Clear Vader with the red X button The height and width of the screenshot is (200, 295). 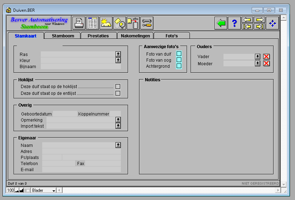pos(266,57)
